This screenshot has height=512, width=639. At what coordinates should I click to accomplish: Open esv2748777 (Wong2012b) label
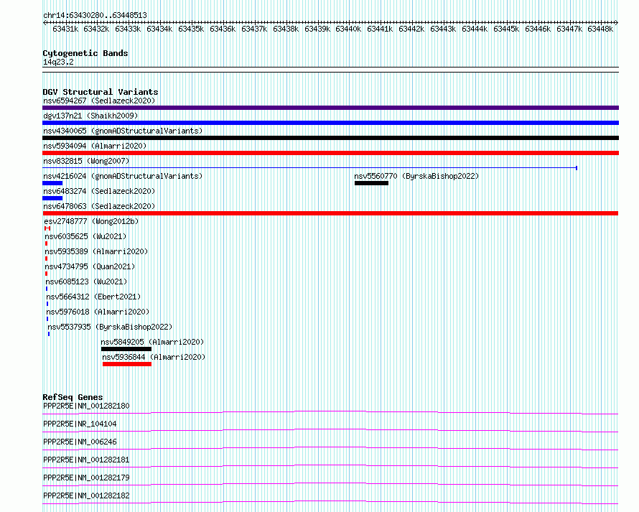point(91,221)
